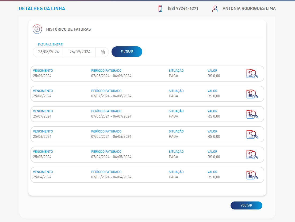This screenshot has width=295, height=222.
Task: Select period 07/03/2024 - 06/04/2024
Action: tap(111, 177)
